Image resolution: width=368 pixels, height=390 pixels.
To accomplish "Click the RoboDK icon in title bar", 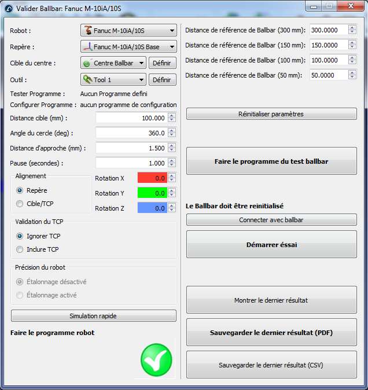I will 9,8.
